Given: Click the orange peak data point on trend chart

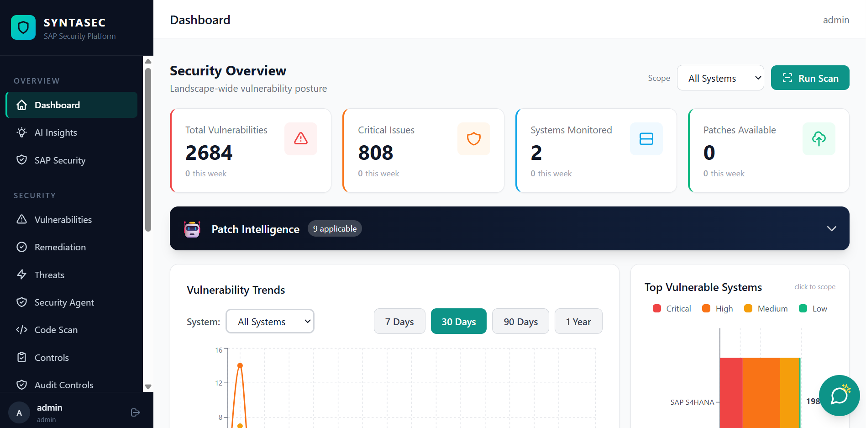Looking at the screenshot, I should [x=240, y=365].
